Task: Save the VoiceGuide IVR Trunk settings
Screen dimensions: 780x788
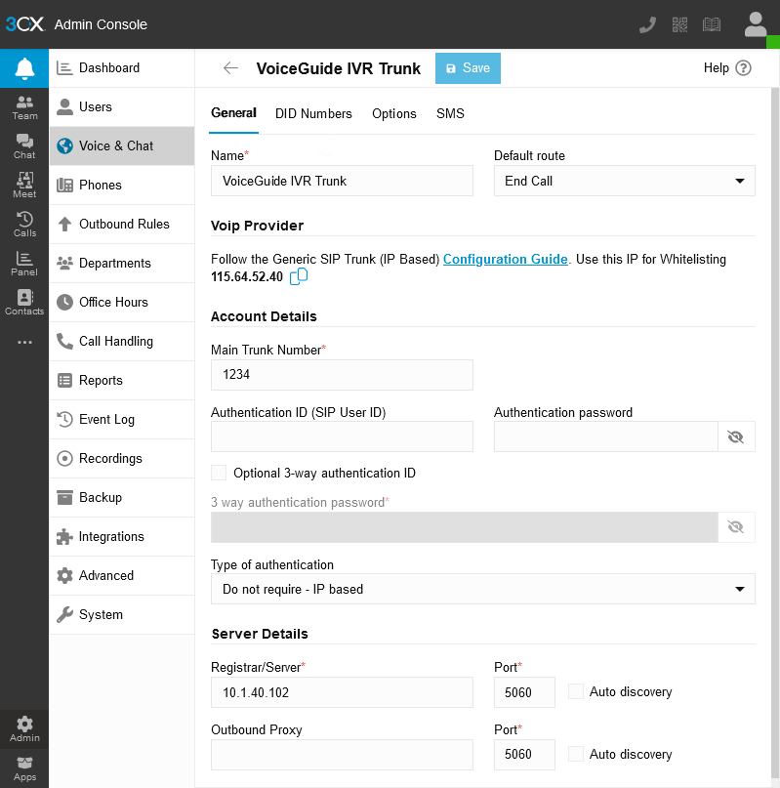Action: pos(468,67)
